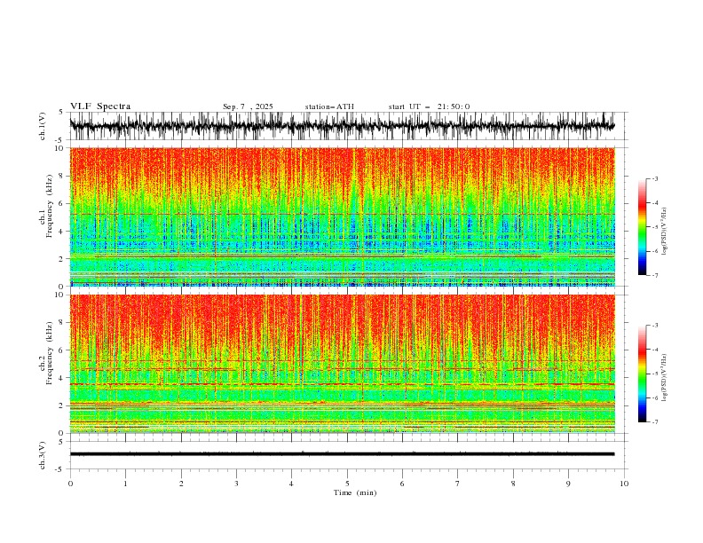Click the ch.1 spectrogram color scale bar
Screen dimensions: 703x543
click(x=642, y=227)
